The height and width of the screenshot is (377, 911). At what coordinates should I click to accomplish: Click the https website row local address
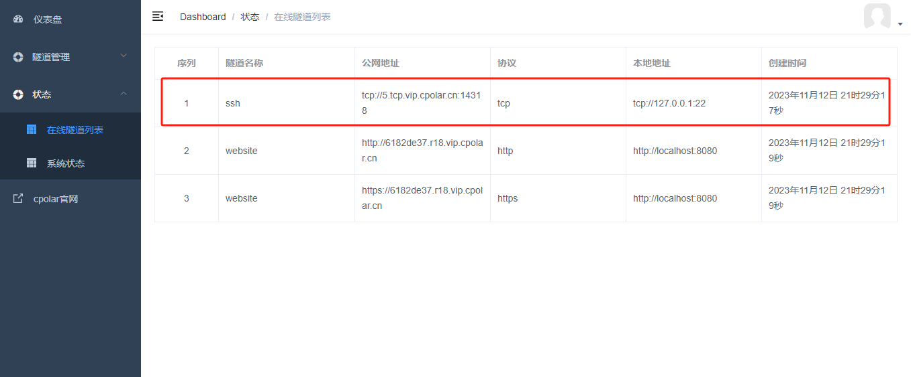tap(675, 198)
